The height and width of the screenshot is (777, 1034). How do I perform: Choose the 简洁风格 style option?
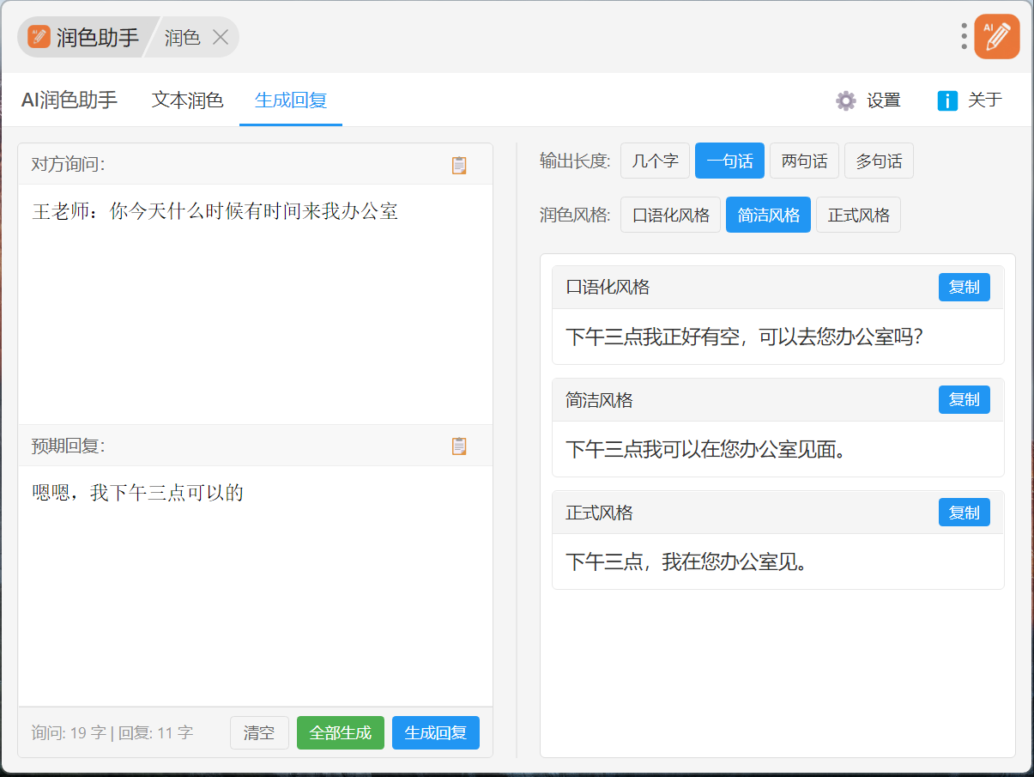tap(768, 215)
